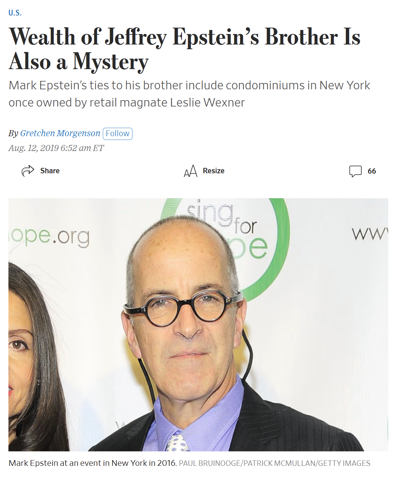Click the article headline about Epstein's brother
The width and height of the screenshot is (394, 479).
[185, 49]
